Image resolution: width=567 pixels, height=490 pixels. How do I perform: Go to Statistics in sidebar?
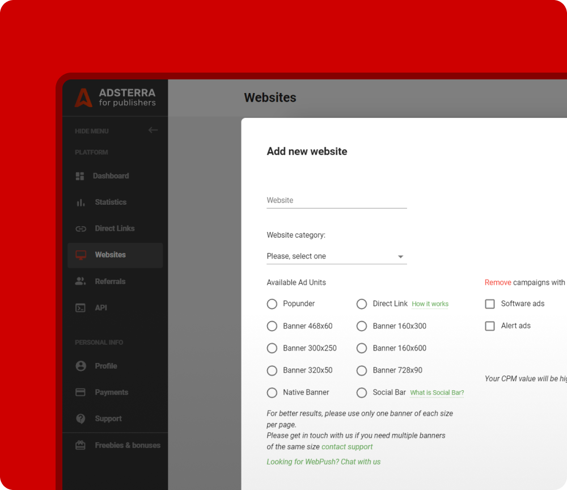click(111, 202)
